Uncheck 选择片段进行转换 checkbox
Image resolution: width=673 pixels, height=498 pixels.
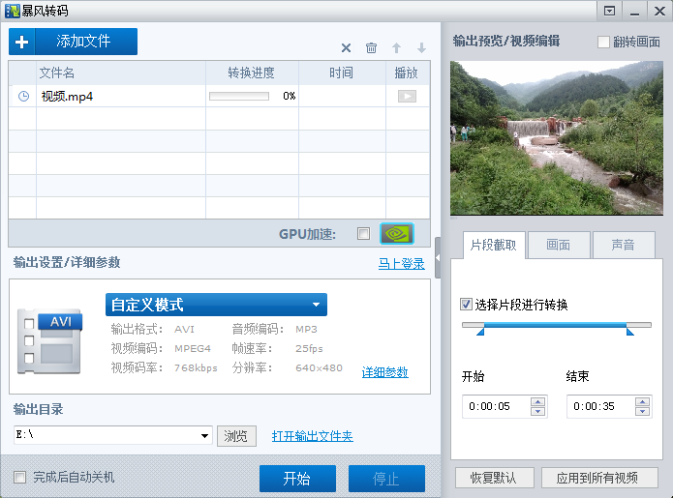click(466, 305)
